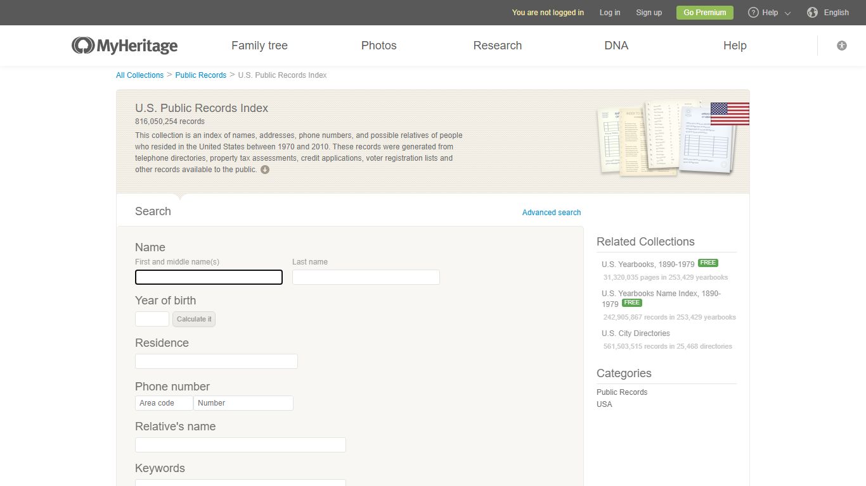Click the help question mark icon
This screenshot has height=486, width=866.
tap(753, 13)
